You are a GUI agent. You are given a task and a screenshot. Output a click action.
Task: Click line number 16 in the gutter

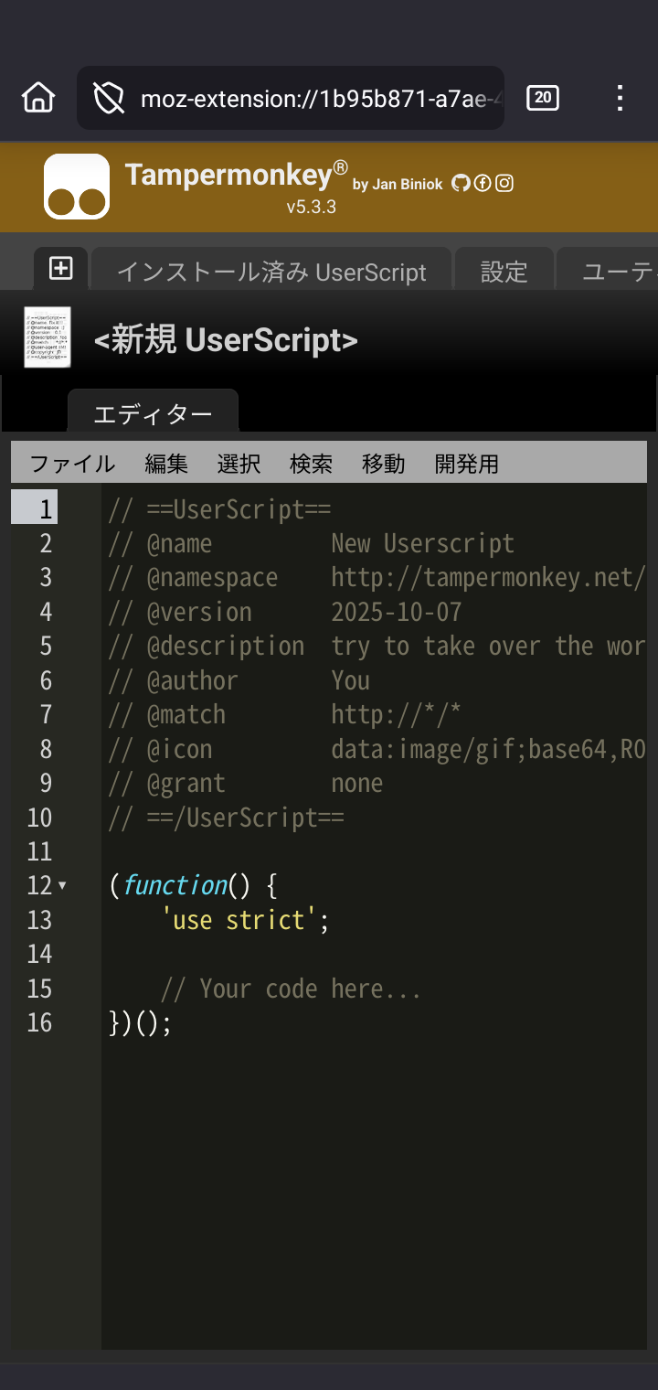(39, 1022)
